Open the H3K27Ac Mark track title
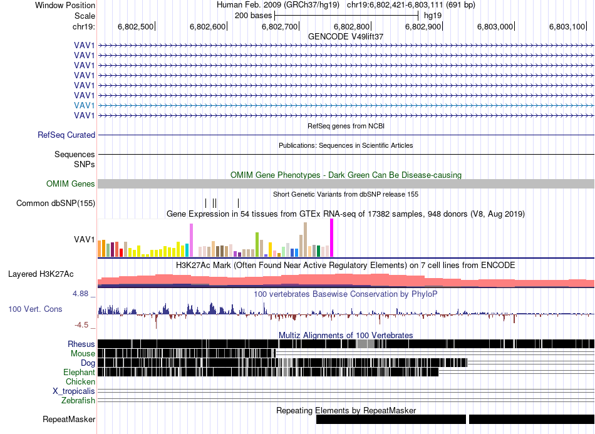Image resolution: width=595 pixels, height=434 pixels. [x=346, y=265]
